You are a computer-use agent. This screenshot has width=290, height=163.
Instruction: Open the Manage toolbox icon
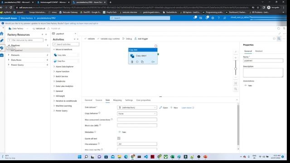2,55
